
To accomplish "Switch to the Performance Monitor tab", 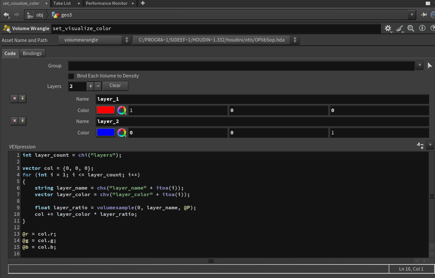I will (x=106, y=3).
